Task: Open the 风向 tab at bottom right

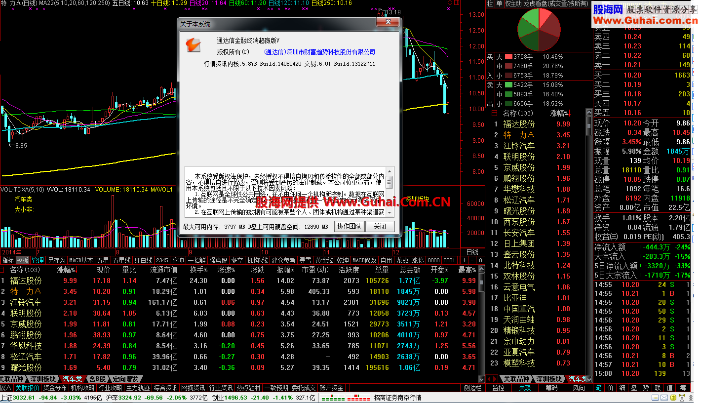Action: click(578, 388)
